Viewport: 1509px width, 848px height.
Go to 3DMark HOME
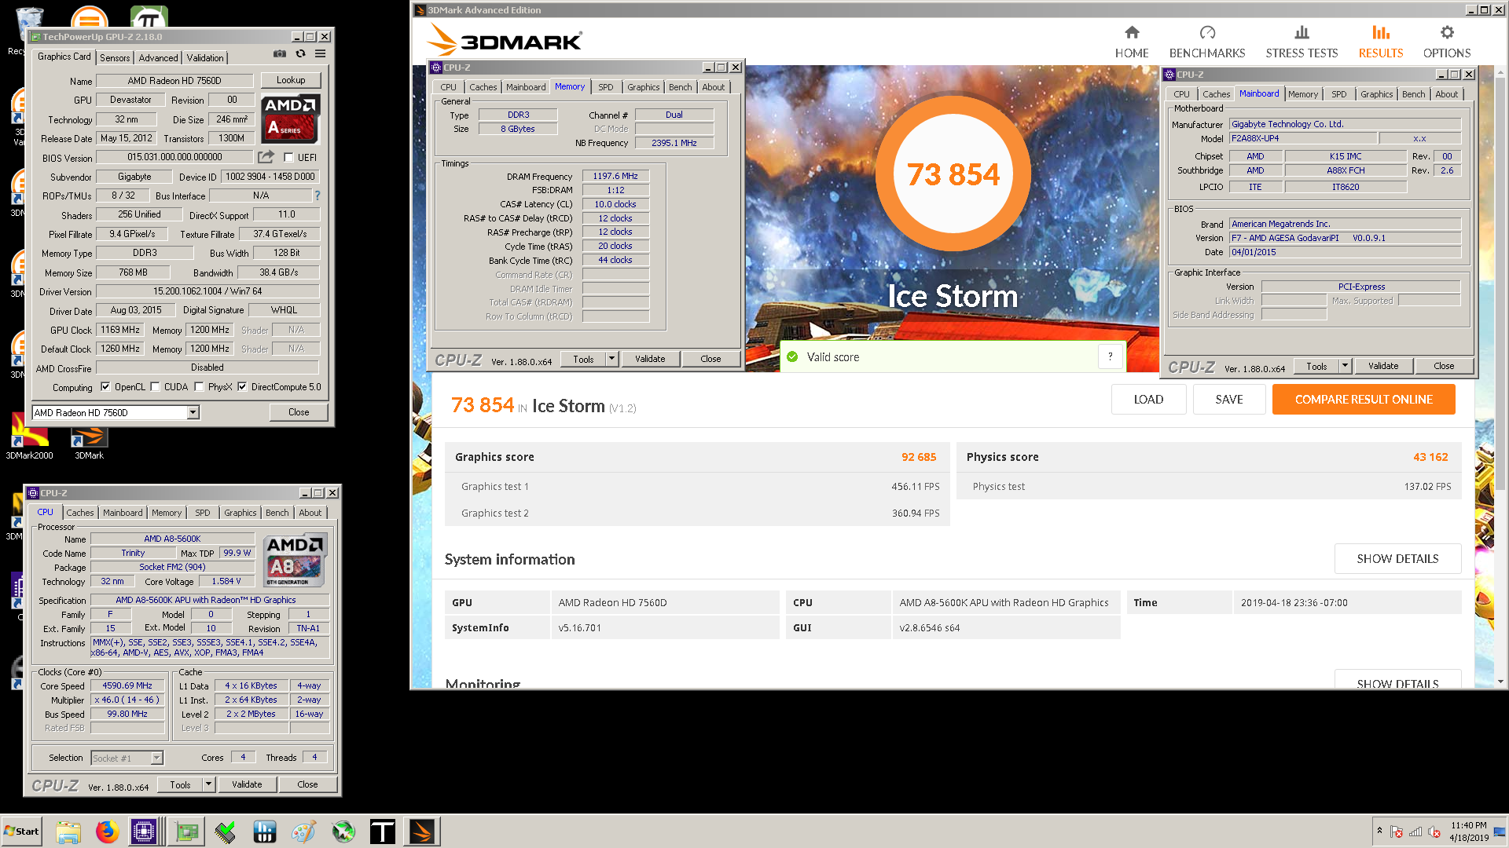point(1132,42)
